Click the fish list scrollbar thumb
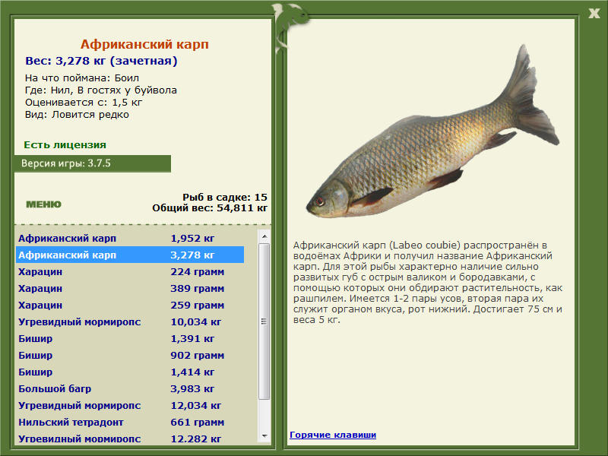 [264, 321]
